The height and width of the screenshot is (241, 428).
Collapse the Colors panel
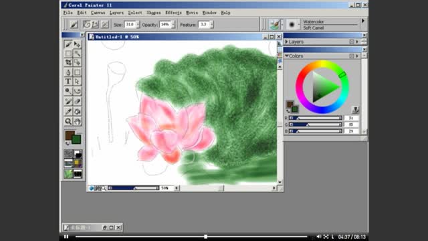click(x=287, y=56)
